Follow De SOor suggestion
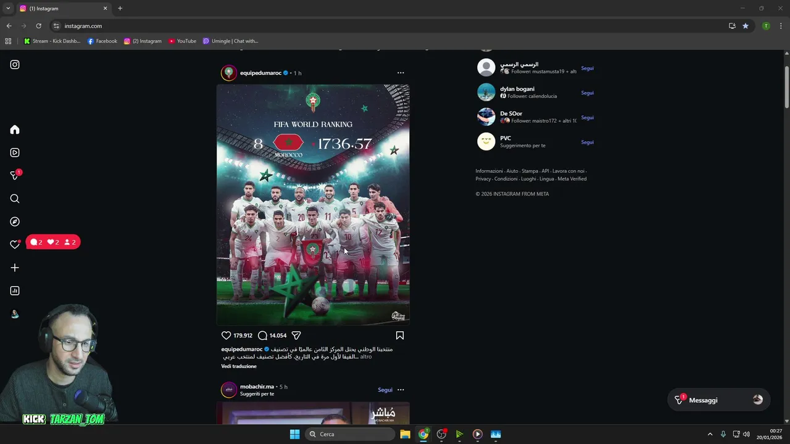The width and height of the screenshot is (790, 444). click(587, 117)
